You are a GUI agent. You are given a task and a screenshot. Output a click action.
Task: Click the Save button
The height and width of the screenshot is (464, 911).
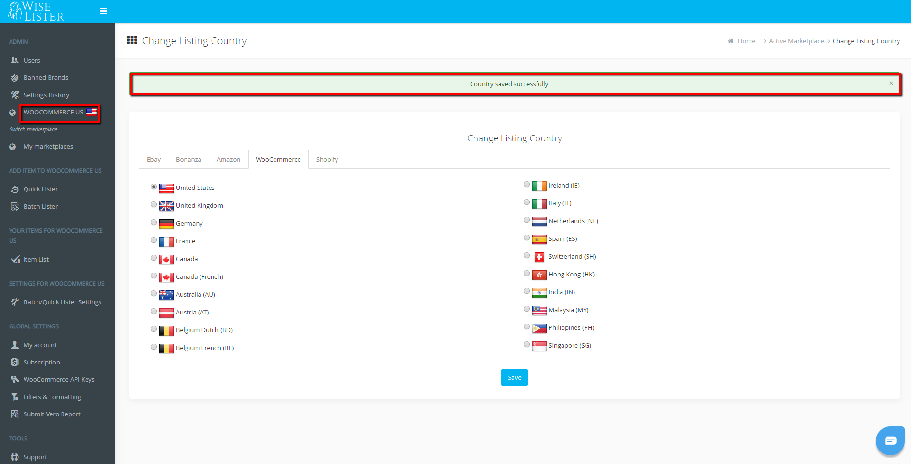[x=514, y=377]
